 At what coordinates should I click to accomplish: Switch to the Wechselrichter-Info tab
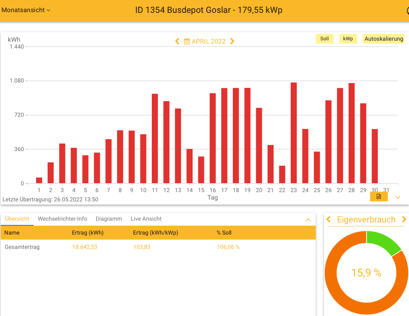[63, 219]
